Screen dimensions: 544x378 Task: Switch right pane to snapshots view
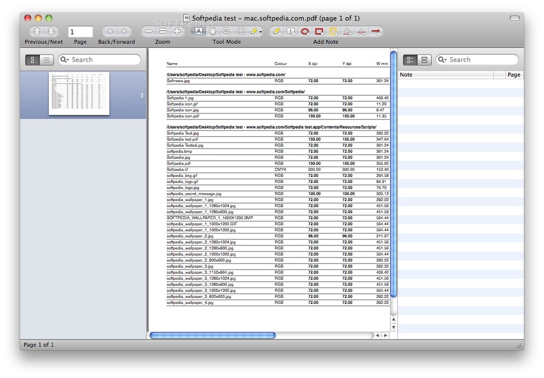[424, 59]
